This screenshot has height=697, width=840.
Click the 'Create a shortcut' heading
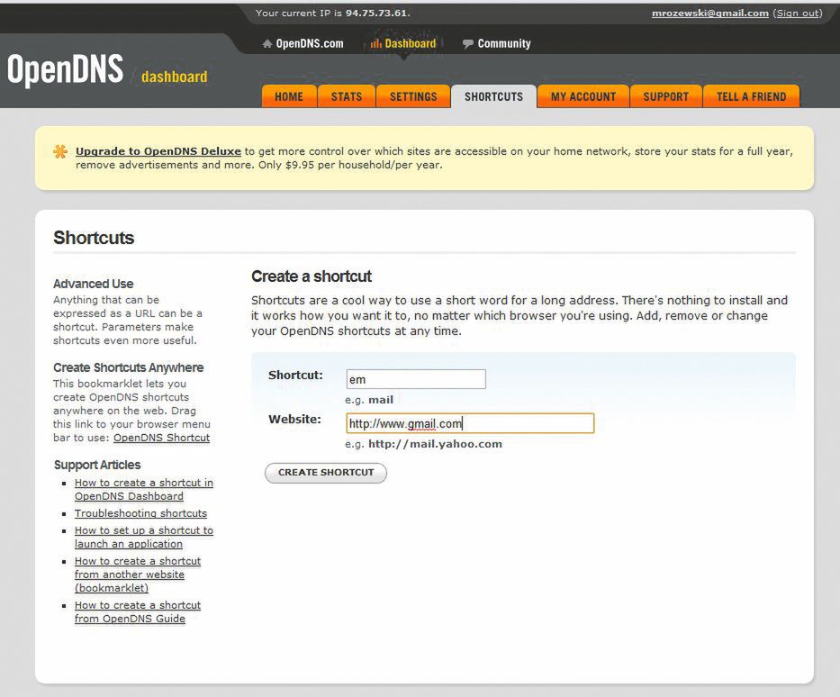pyautogui.click(x=312, y=276)
